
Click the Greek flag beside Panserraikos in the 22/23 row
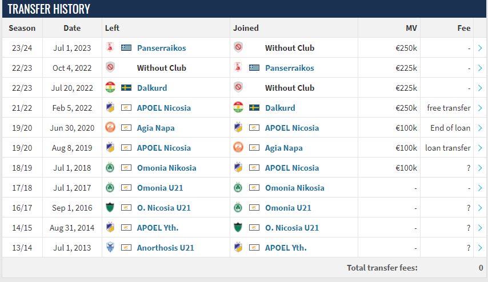[254, 68]
